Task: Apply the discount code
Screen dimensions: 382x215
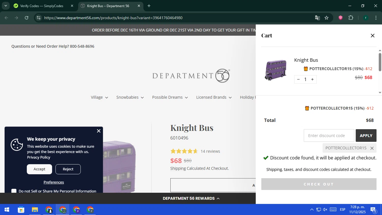Action: tap(366, 136)
